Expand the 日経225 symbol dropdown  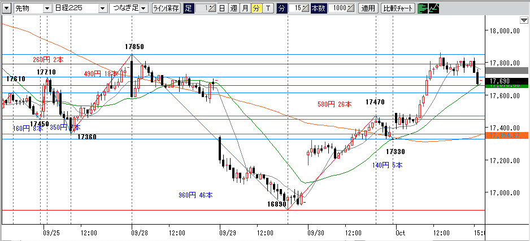tap(102, 8)
